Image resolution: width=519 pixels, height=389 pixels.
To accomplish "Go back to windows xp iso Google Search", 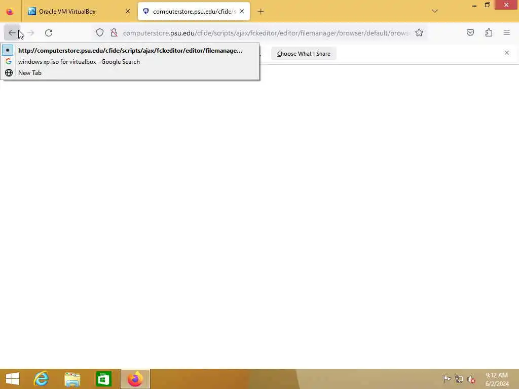I will point(130,62).
